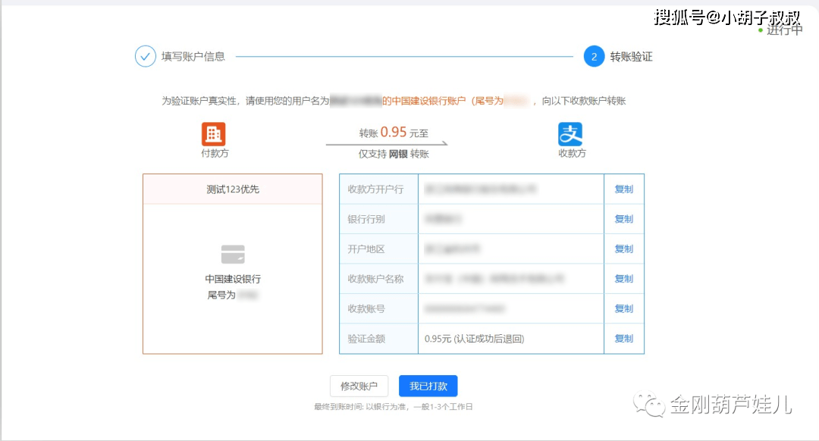Copy the 收款账户名称 value
The width and height of the screenshot is (819, 441).
click(623, 279)
